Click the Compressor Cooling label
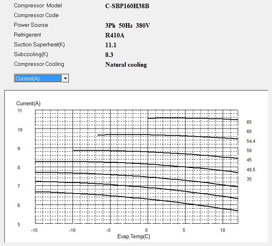The width and height of the screenshot is (272, 246). click(39, 64)
